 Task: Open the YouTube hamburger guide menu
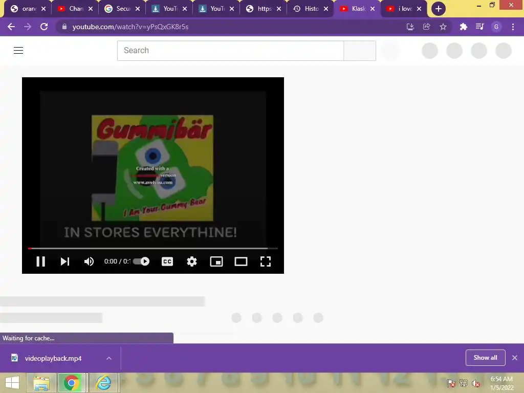(18, 51)
